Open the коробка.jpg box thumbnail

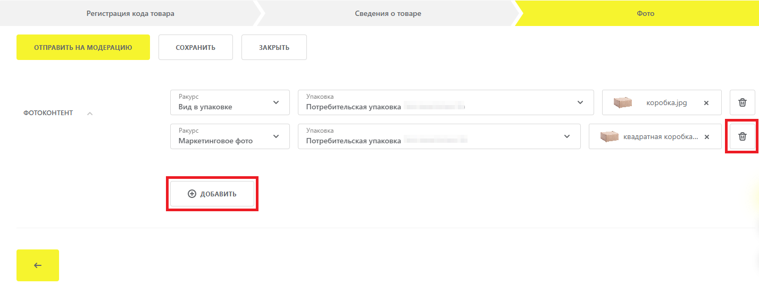[x=622, y=102]
